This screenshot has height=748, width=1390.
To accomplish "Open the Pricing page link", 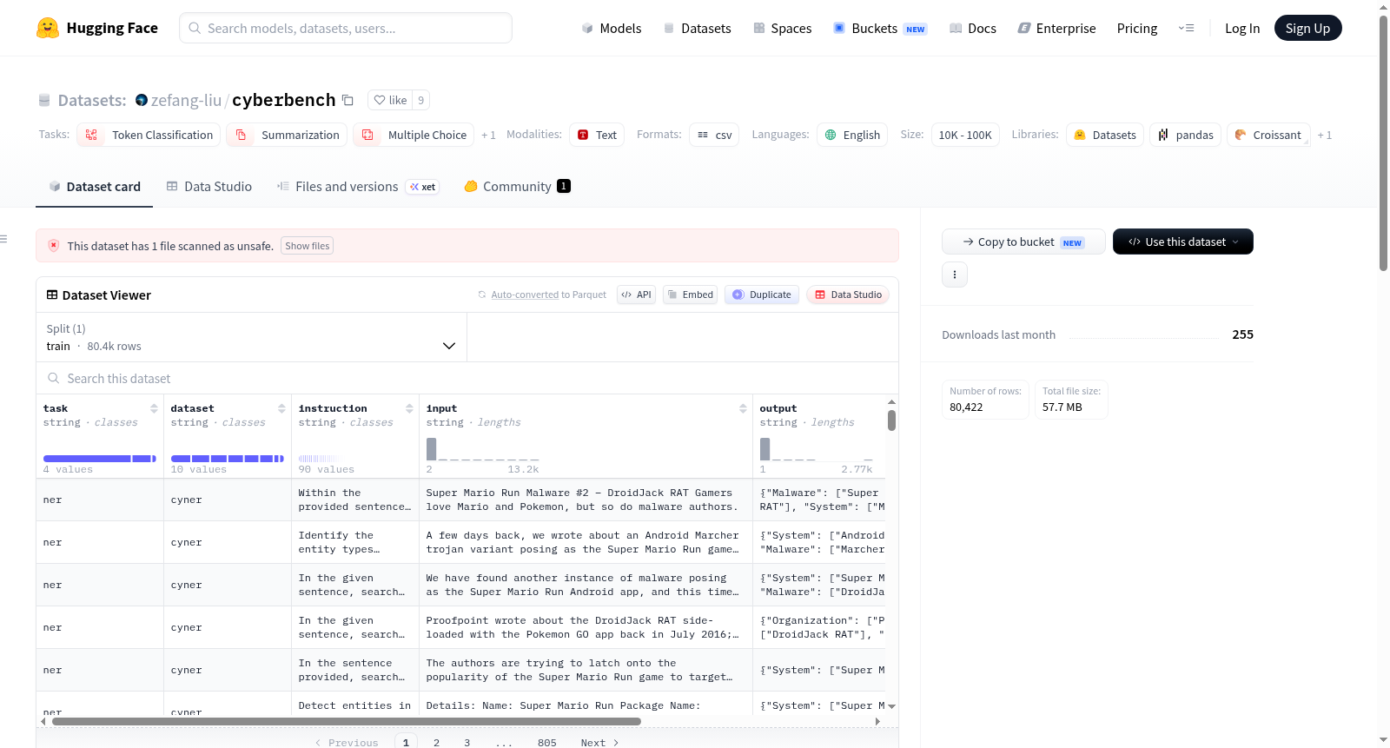I will [x=1137, y=28].
